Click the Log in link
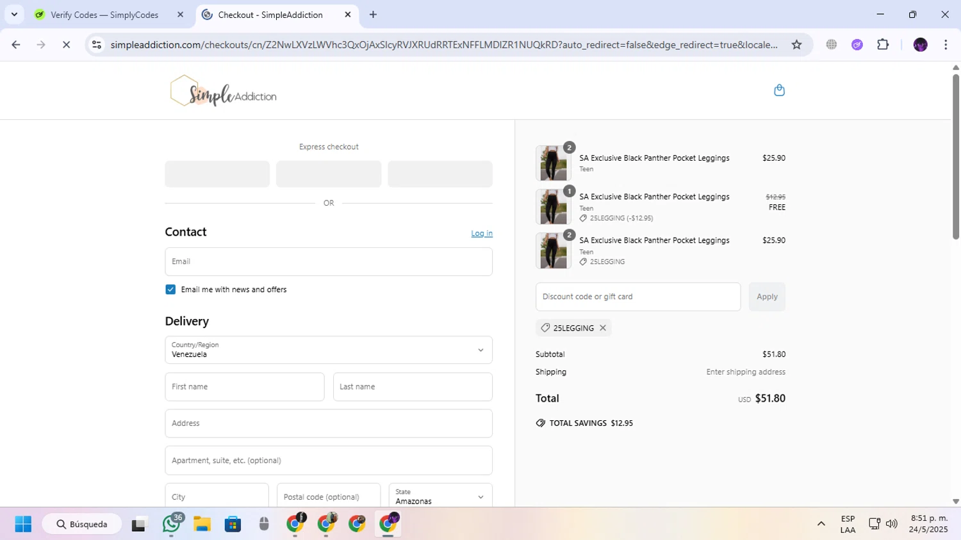Image resolution: width=961 pixels, height=540 pixels. tap(482, 233)
